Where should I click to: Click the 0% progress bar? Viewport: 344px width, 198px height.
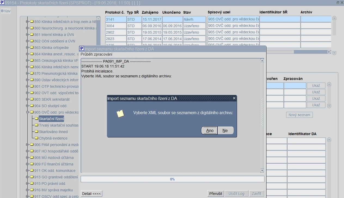[x=172, y=179]
